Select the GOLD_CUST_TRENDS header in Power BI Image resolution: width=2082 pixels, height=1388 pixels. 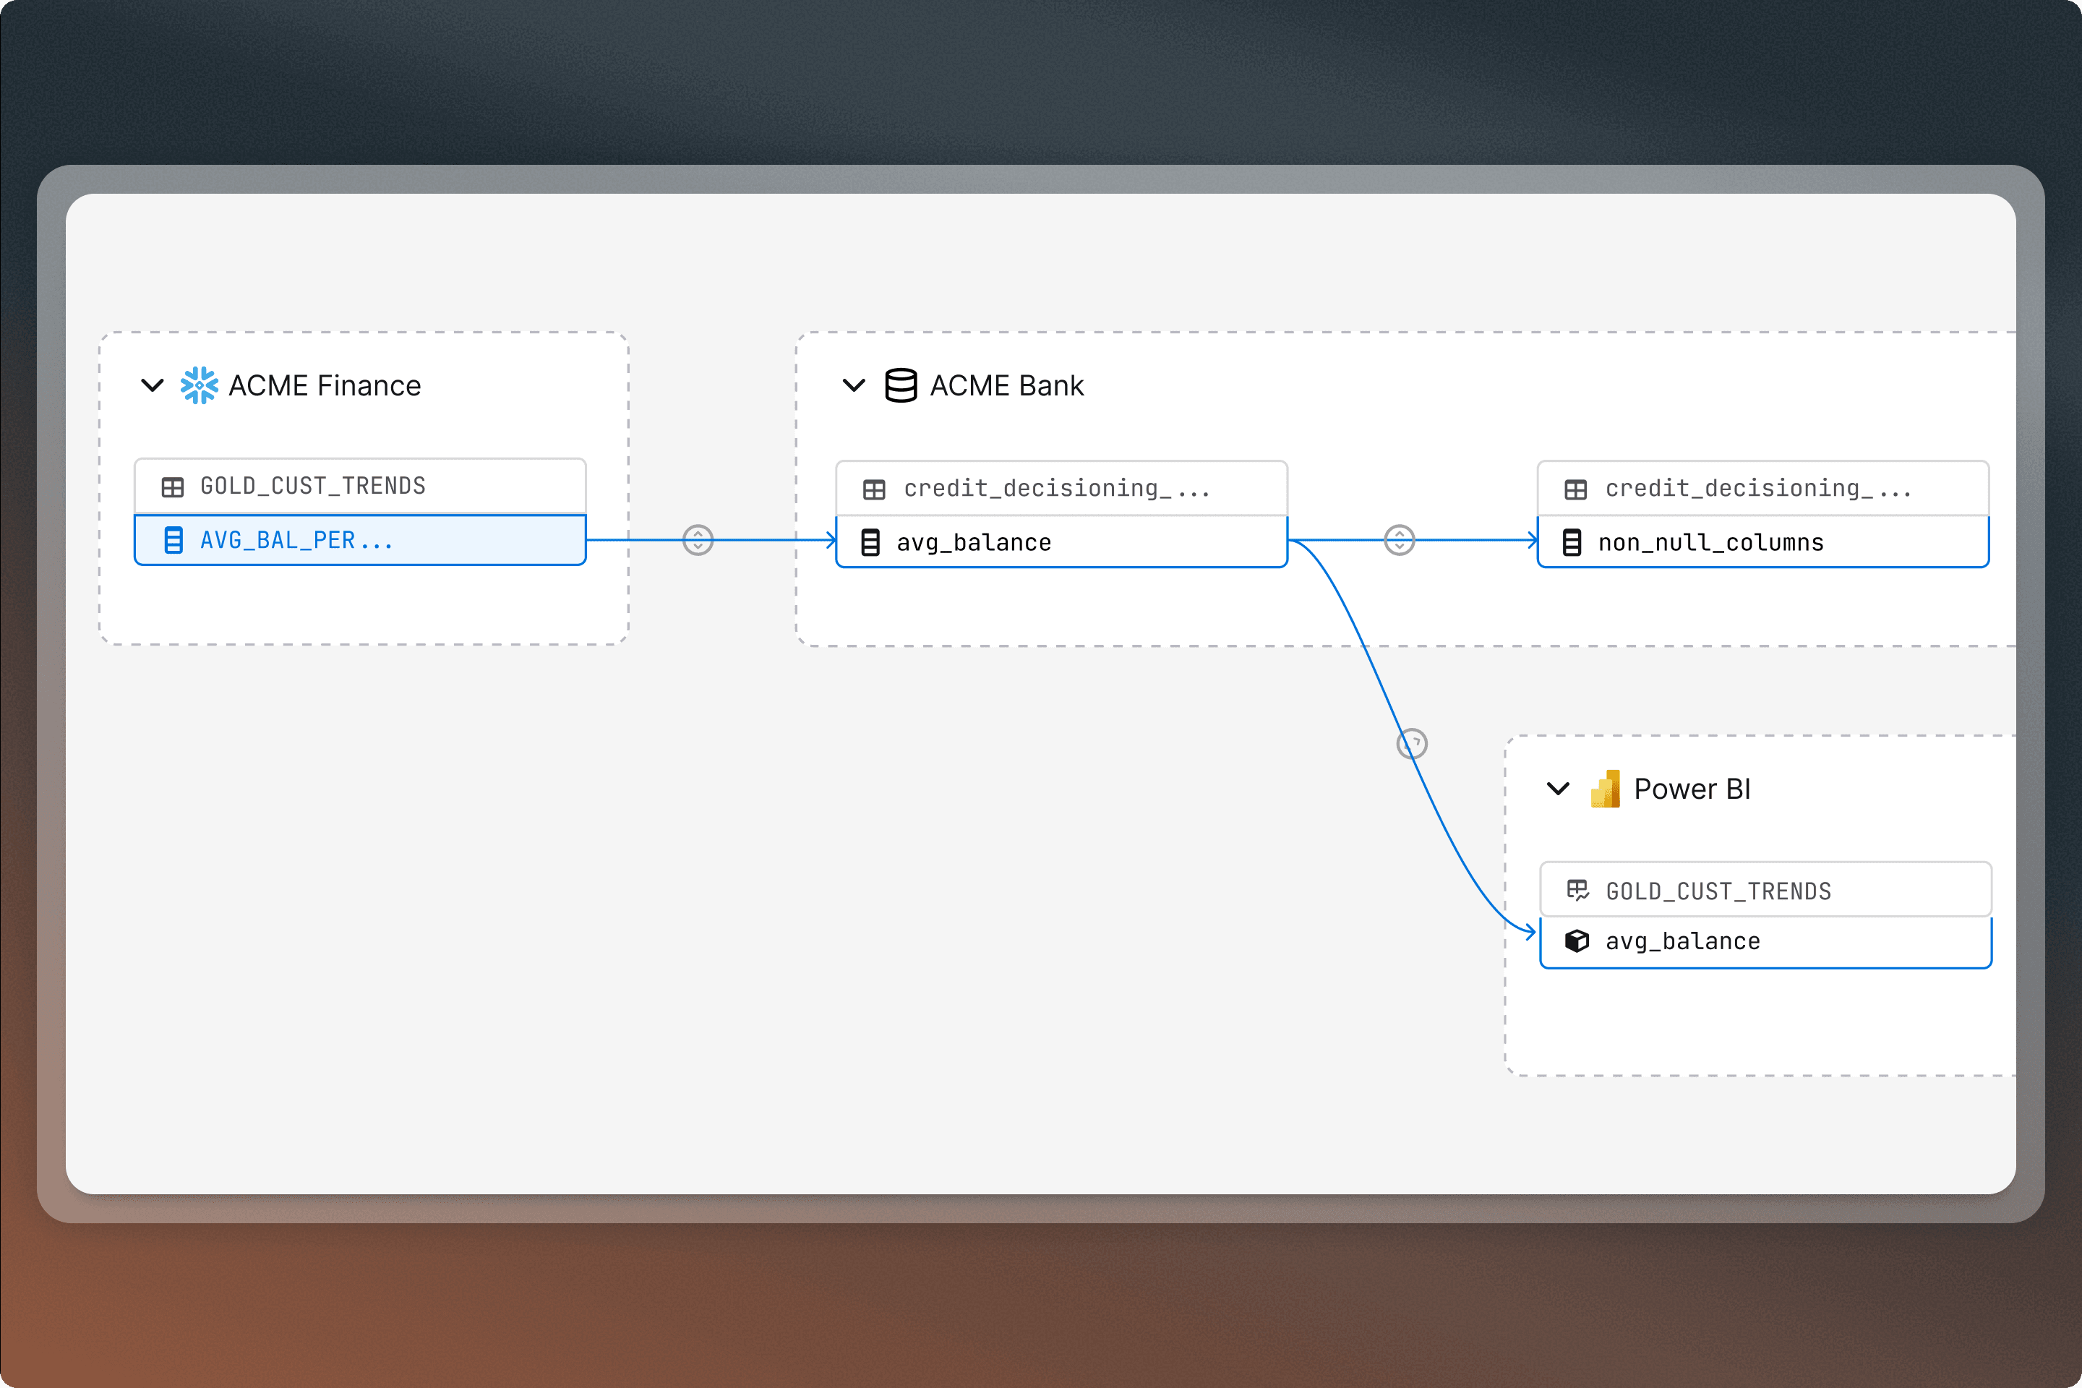coord(1766,890)
